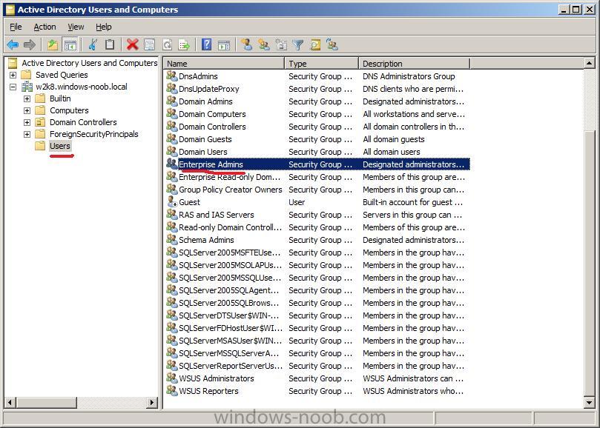Click the Refresh toolbar icon
Image resolution: width=600 pixels, height=428 pixels.
(167, 45)
